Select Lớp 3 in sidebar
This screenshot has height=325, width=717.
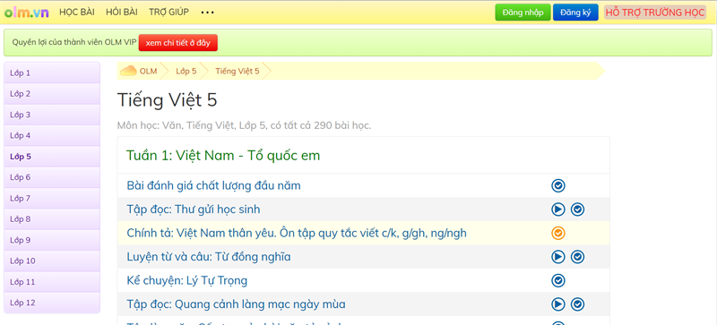[52, 115]
